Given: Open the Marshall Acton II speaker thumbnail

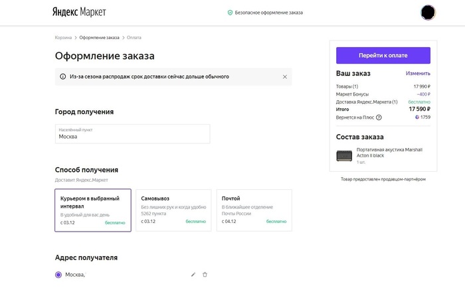Looking at the screenshot, I should coord(344,156).
